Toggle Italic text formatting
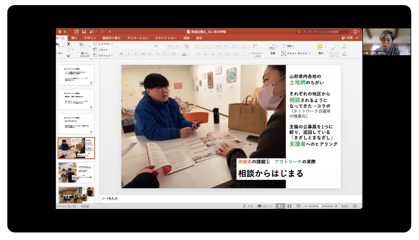419x240 pixels. [x=129, y=54]
